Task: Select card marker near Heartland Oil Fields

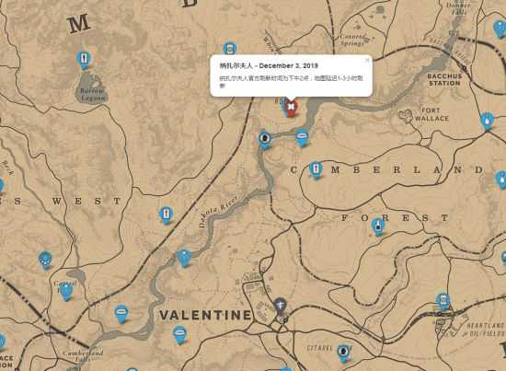Action: [x=443, y=302]
